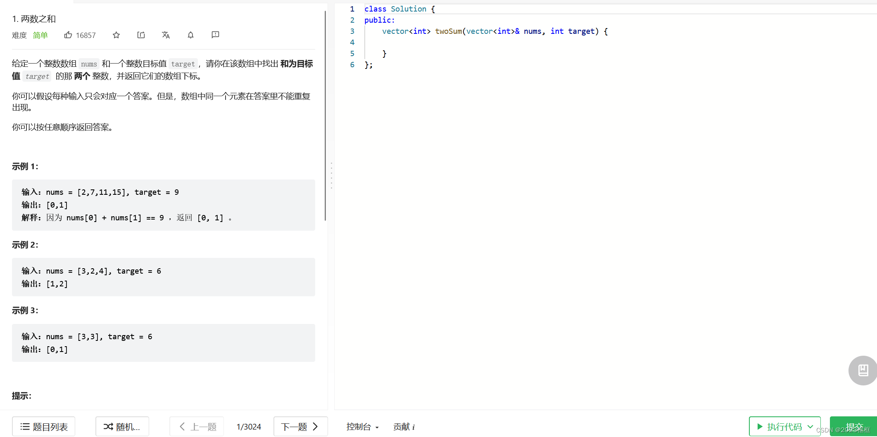Image resolution: width=877 pixels, height=437 pixels.
Task: Click the floating notes bookmark button
Action: coord(863,370)
